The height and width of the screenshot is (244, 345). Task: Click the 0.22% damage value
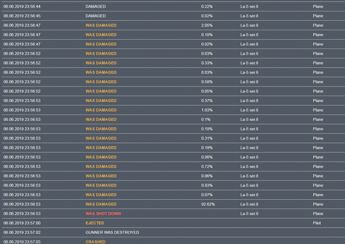(207, 7)
